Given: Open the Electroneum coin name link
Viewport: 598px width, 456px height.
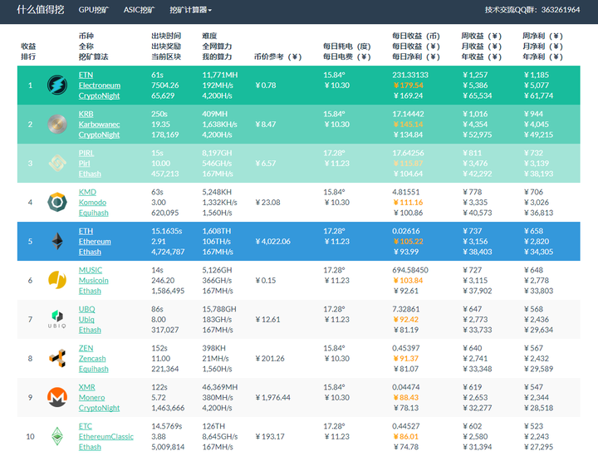Looking at the screenshot, I should click(x=100, y=86).
